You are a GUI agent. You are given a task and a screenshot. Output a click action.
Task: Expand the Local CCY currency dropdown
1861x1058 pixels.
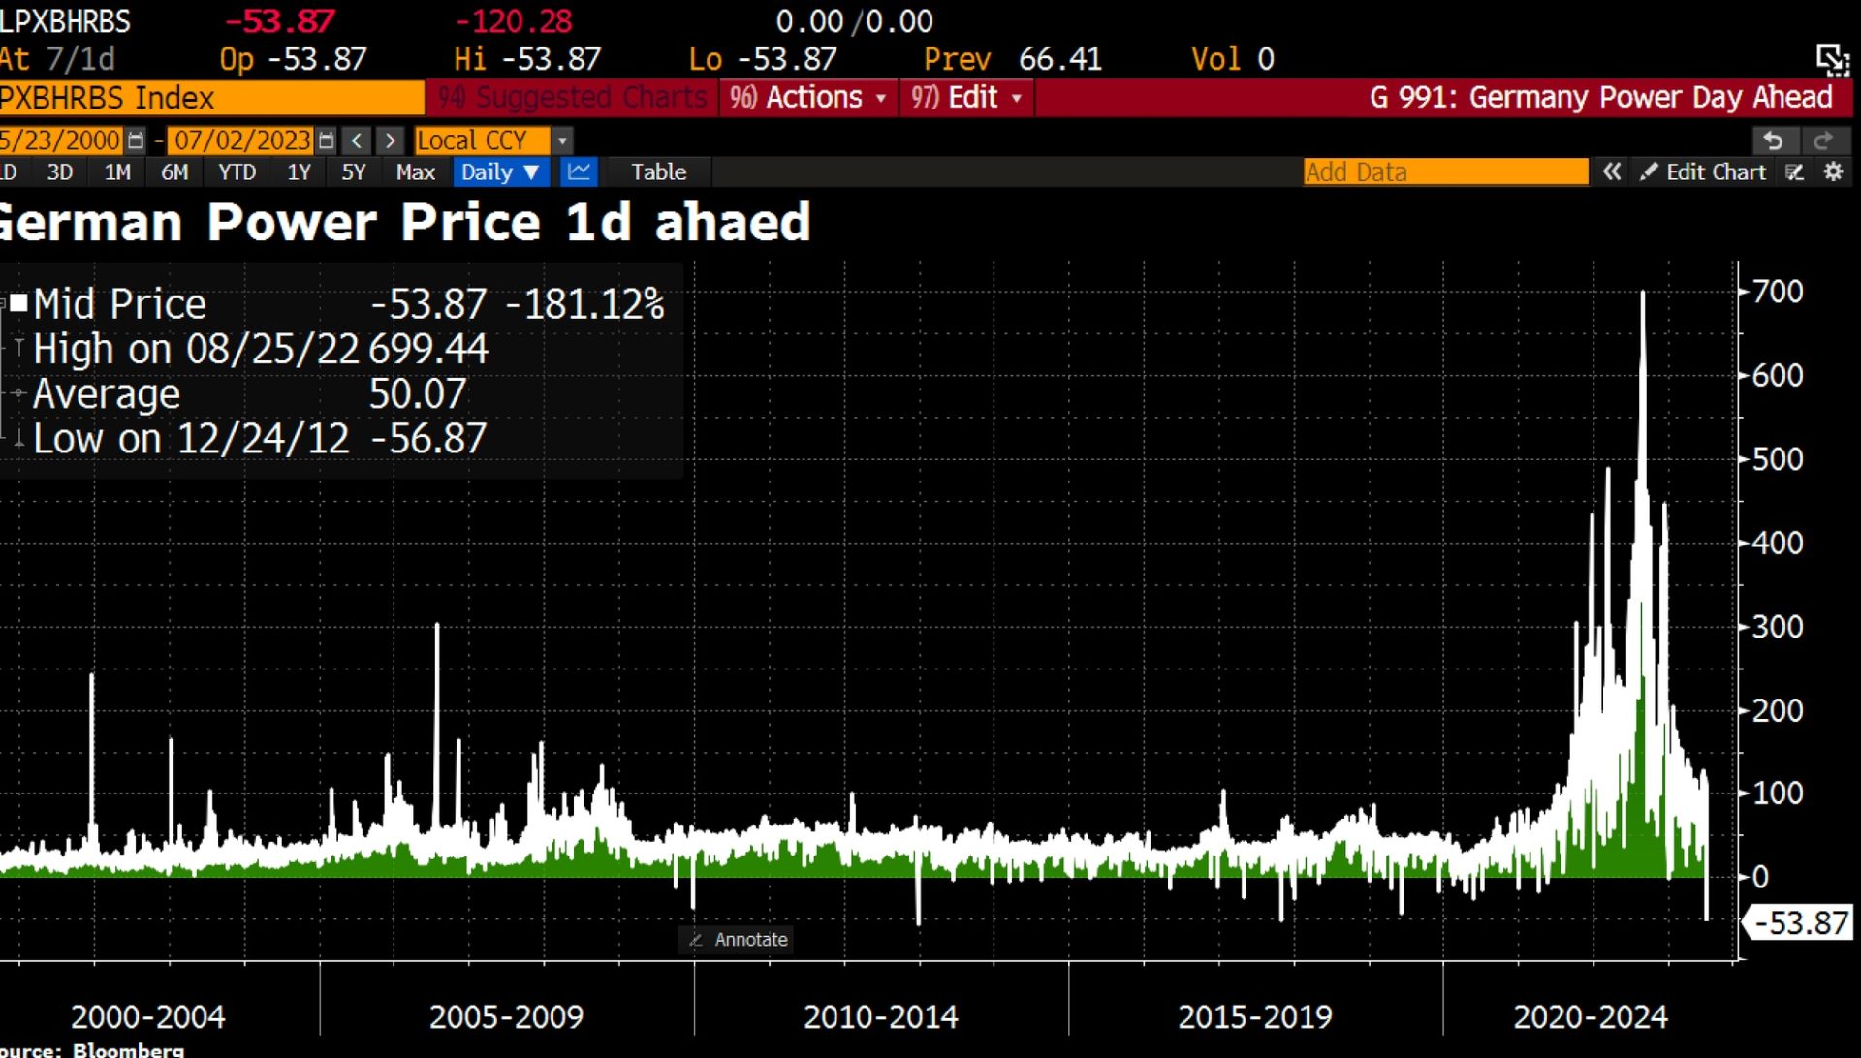pyautogui.click(x=562, y=140)
